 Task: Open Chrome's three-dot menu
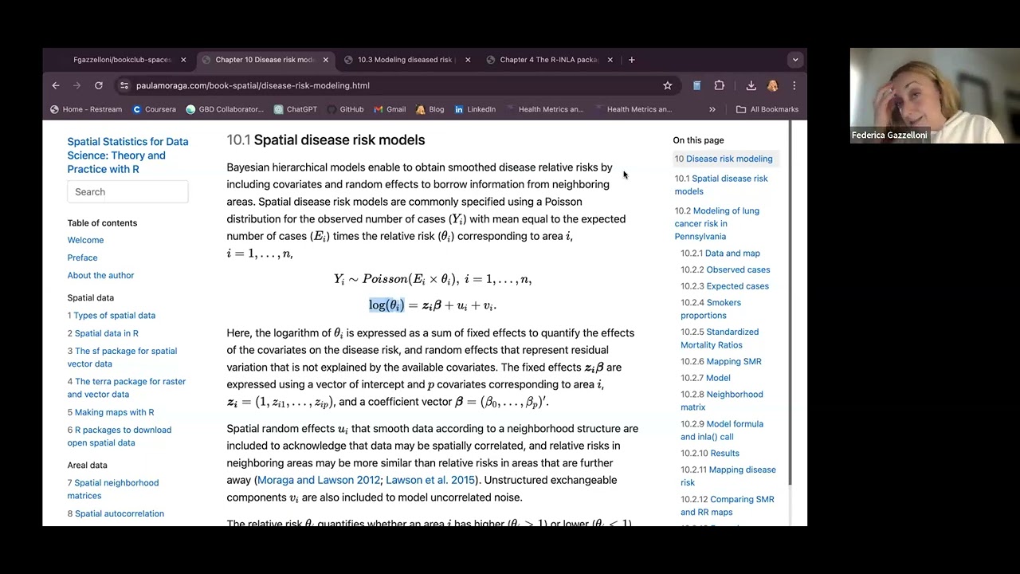(x=794, y=85)
